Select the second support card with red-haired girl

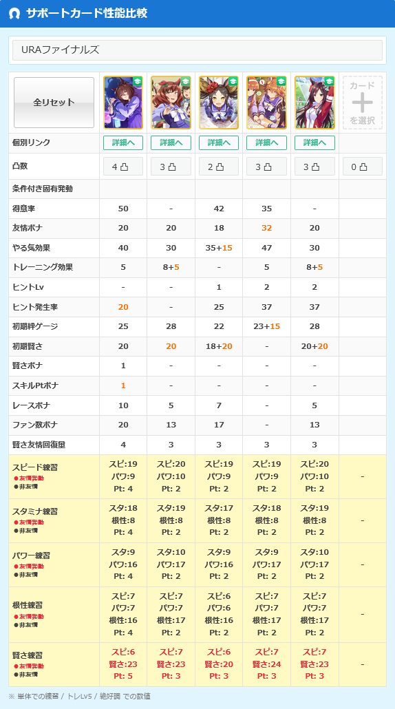coord(171,103)
